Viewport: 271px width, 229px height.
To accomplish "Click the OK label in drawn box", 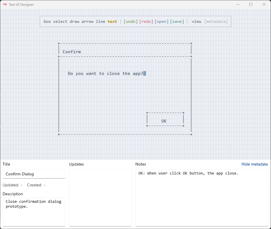I will pos(164,121).
